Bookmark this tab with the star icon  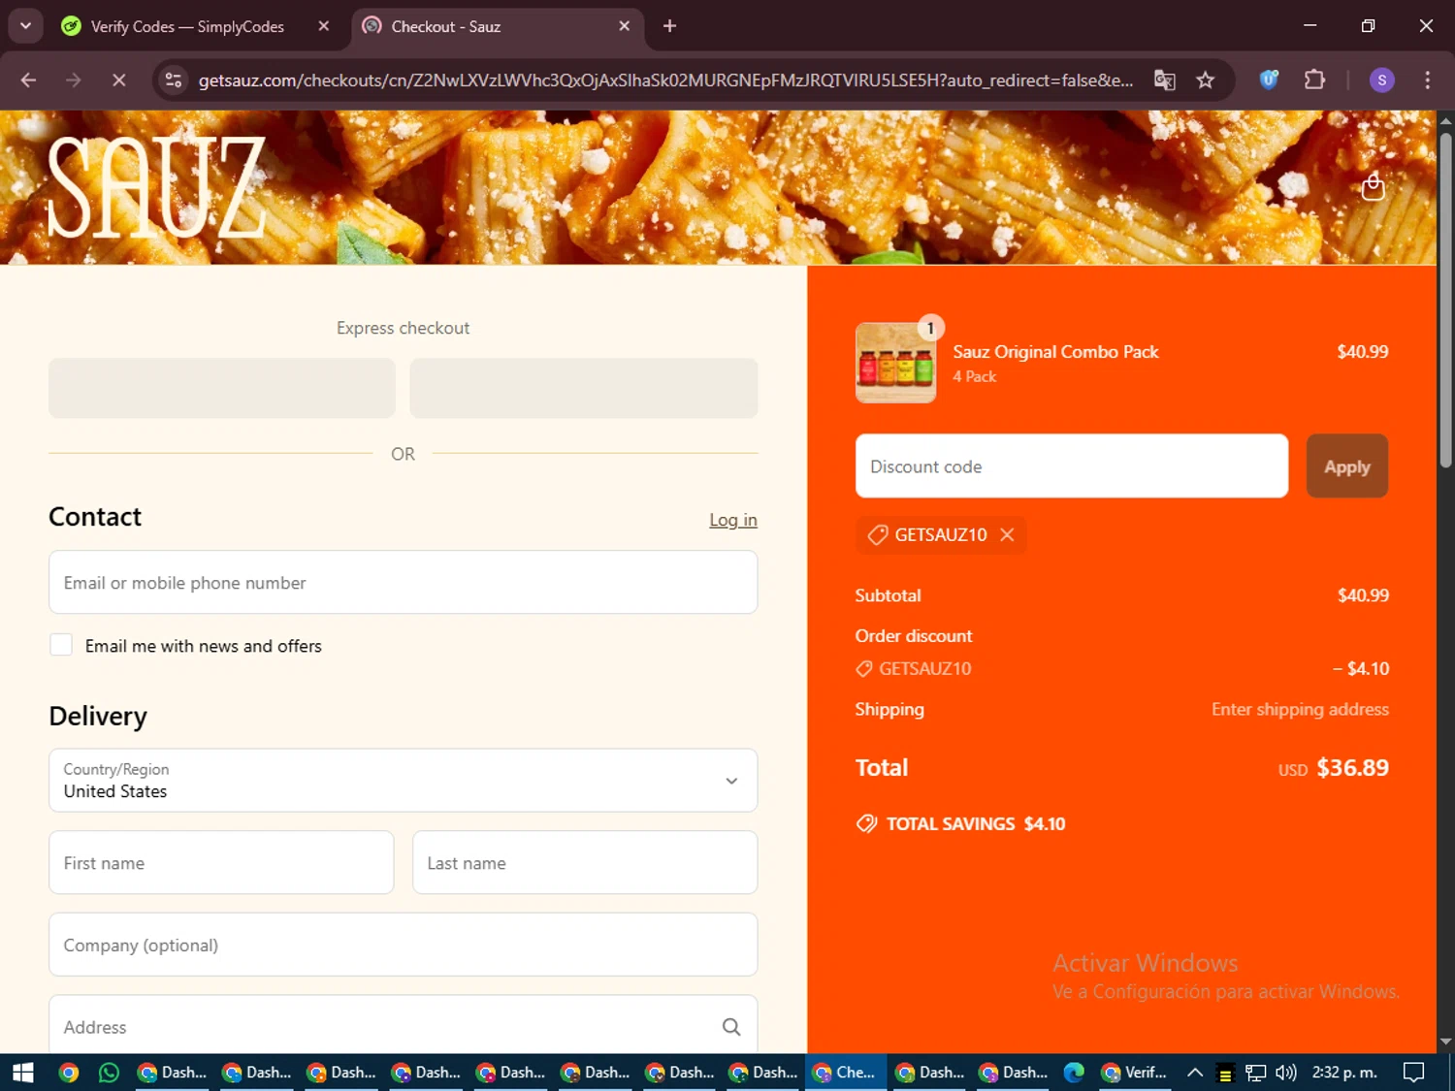[1205, 80]
